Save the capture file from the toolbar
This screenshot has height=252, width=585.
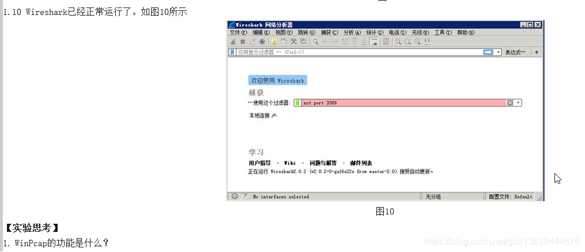pos(284,42)
